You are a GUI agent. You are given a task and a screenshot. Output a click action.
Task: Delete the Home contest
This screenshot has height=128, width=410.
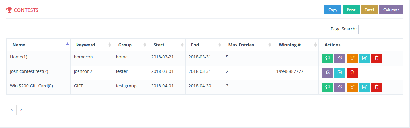[x=377, y=58]
